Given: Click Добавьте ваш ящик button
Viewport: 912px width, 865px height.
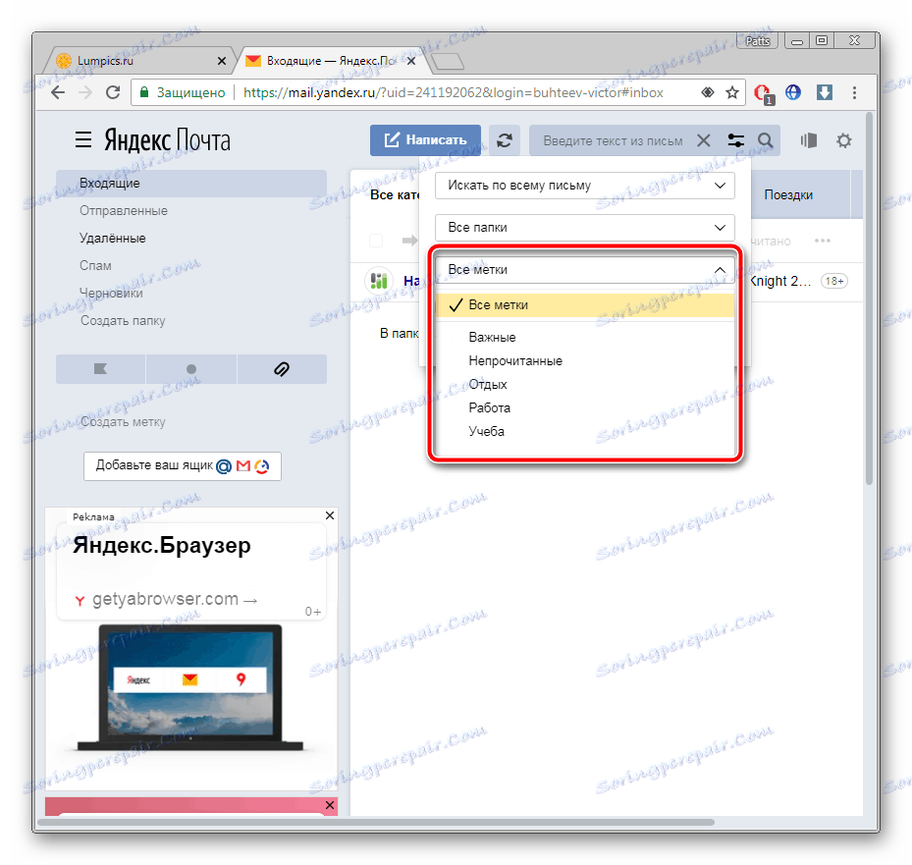Looking at the screenshot, I should [183, 466].
